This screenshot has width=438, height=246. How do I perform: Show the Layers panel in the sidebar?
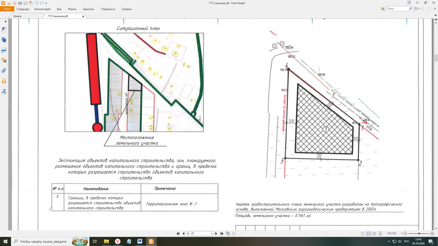[4, 50]
